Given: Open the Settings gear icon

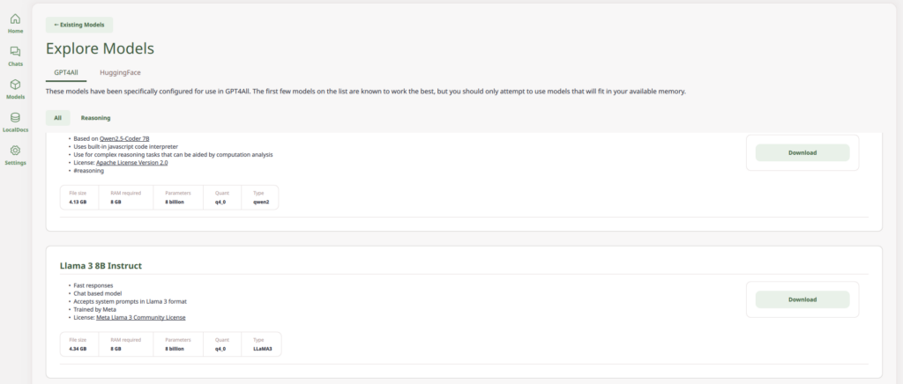Looking at the screenshot, I should [x=16, y=151].
